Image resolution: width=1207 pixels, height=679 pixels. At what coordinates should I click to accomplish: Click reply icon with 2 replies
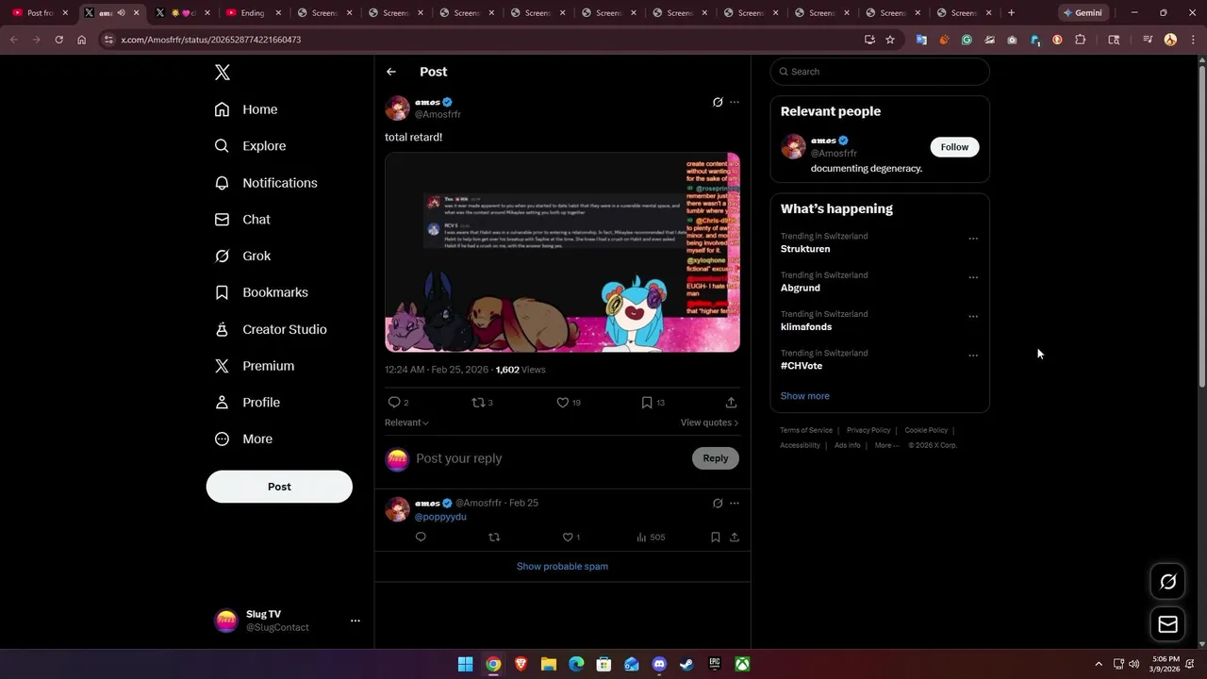[x=398, y=403]
